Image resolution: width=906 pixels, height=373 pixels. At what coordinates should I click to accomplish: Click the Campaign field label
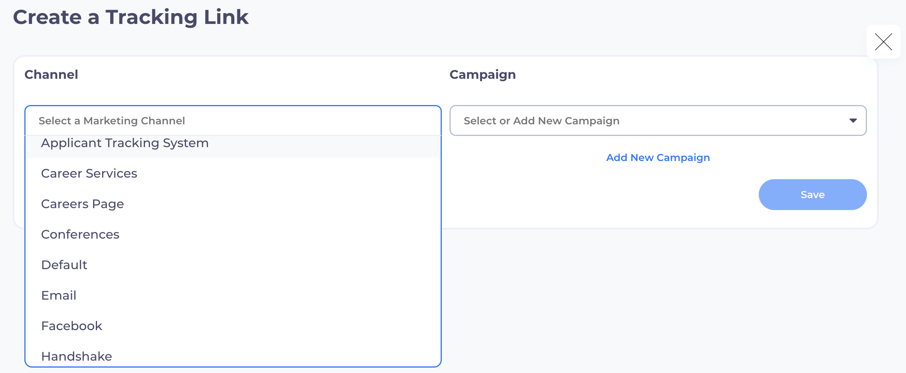pos(482,75)
